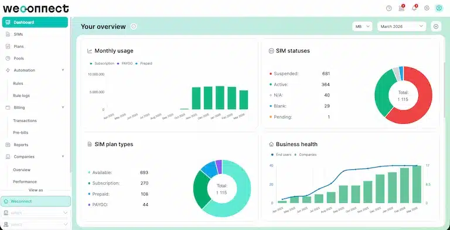
Task: Open Transactions under Billing
Action: pos(25,121)
